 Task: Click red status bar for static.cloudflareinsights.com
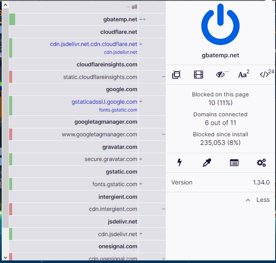[x=10, y=77]
